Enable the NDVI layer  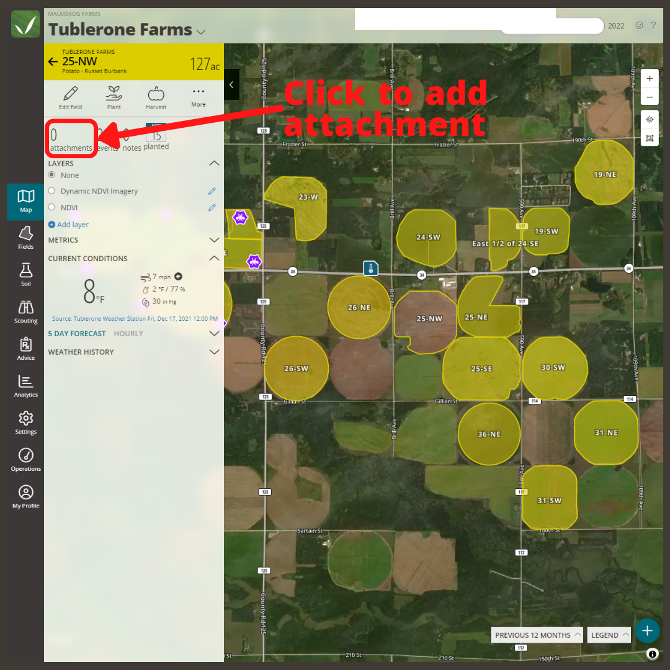point(51,207)
